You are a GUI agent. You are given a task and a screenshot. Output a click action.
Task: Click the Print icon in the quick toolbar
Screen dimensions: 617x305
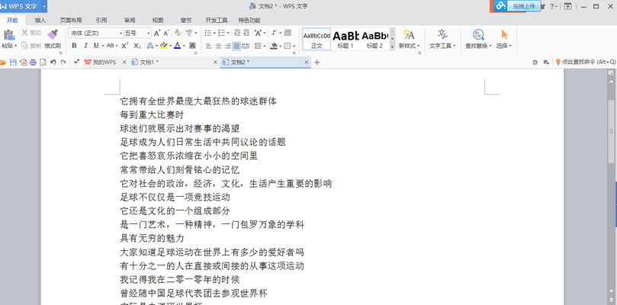[33, 63]
